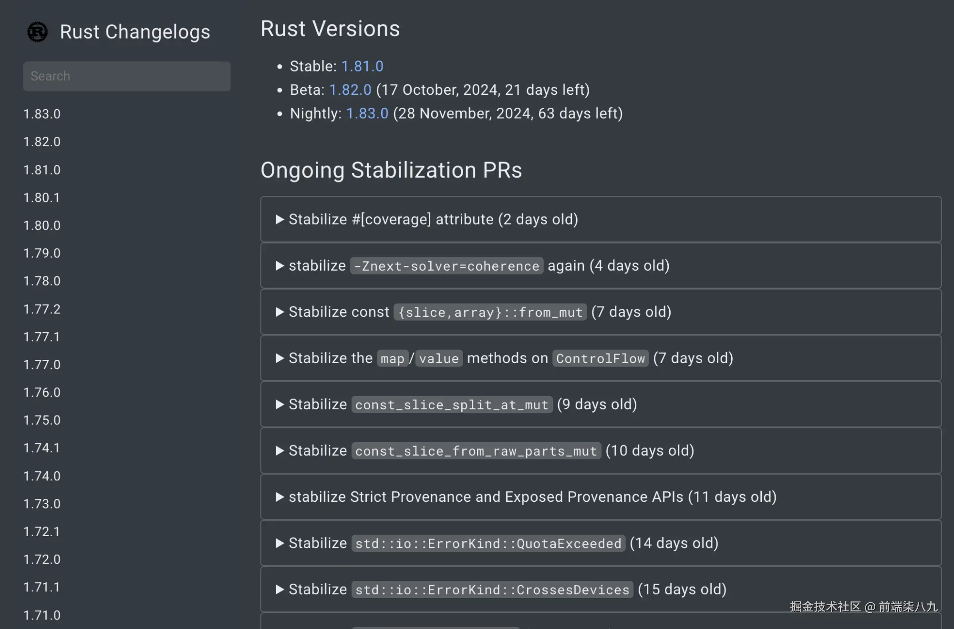Select 1.80.1 changelog in sidebar
Viewport: 954px width, 629px height.
(x=42, y=198)
